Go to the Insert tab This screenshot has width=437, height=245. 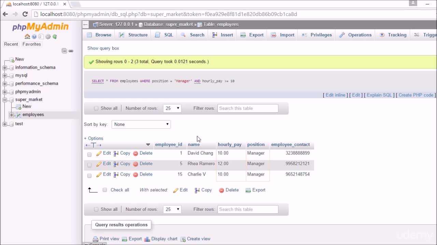click(223, 35)
